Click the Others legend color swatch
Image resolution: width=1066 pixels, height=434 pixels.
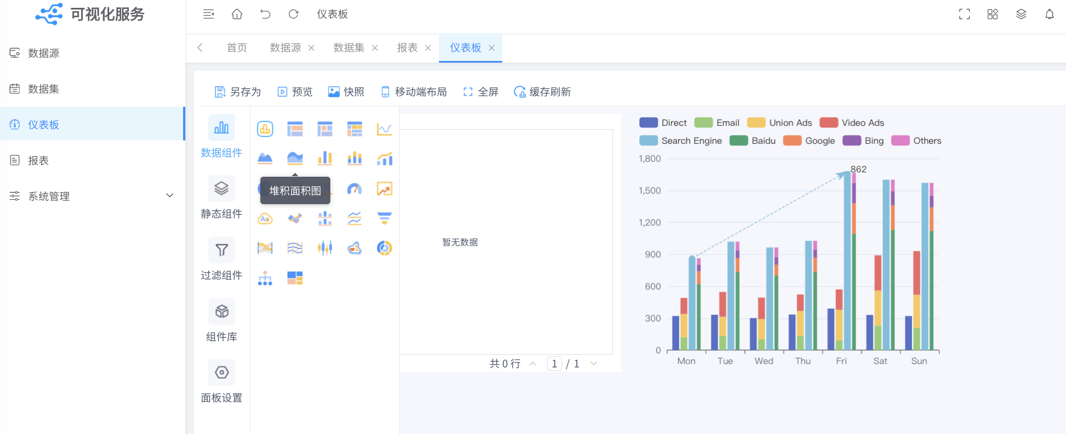point(900,141)
